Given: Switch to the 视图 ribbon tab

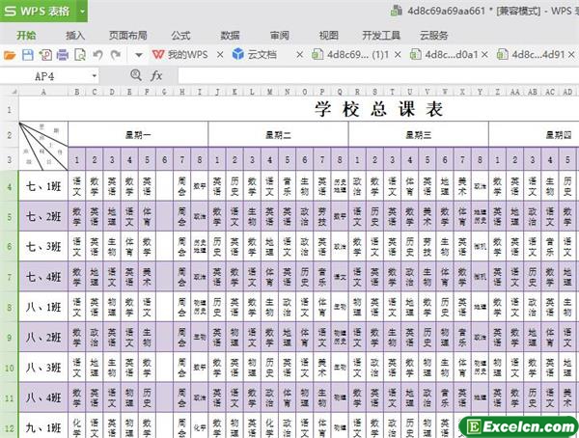Looking at the screenshot, I should tap(329, 36).
